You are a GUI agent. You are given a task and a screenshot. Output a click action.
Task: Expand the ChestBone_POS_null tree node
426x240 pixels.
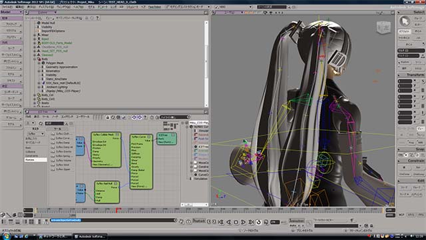[x=35, y=47]
